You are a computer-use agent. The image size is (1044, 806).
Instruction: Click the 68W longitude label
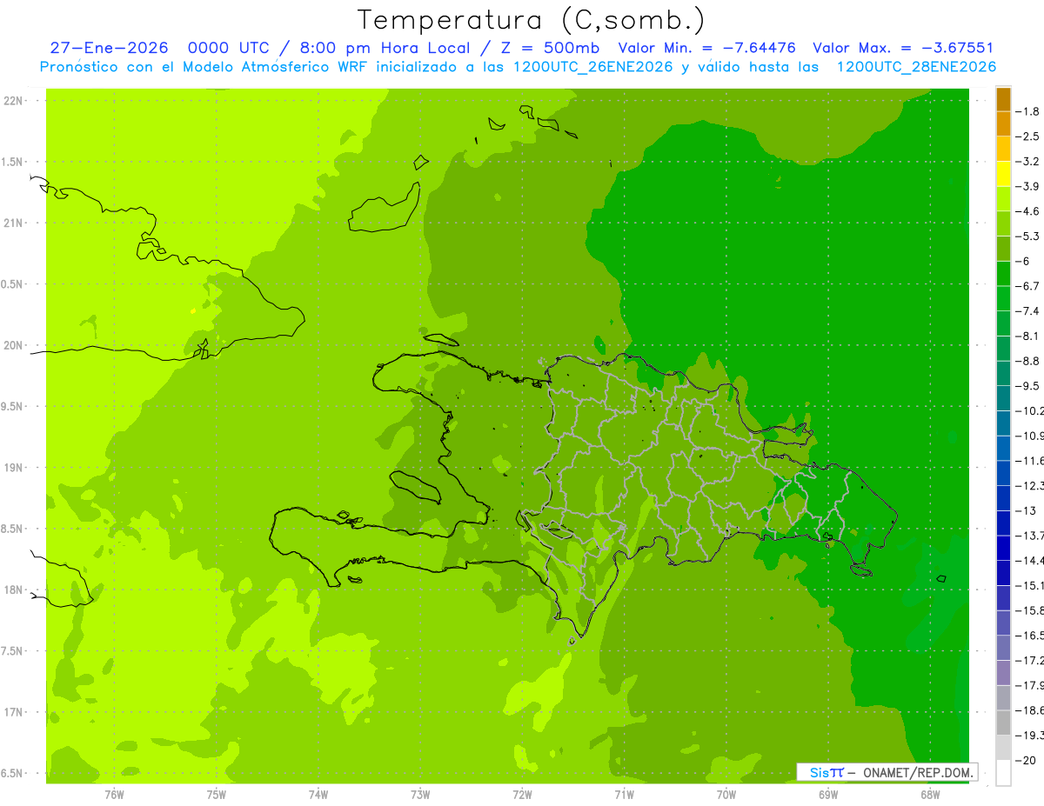pyautogui.click(x=929, y=795)
